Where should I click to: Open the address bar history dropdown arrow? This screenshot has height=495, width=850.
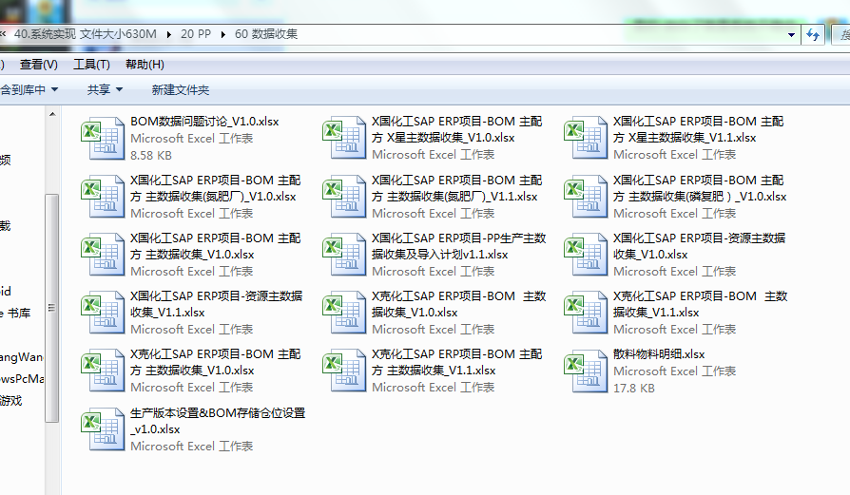tap(791, 34)
